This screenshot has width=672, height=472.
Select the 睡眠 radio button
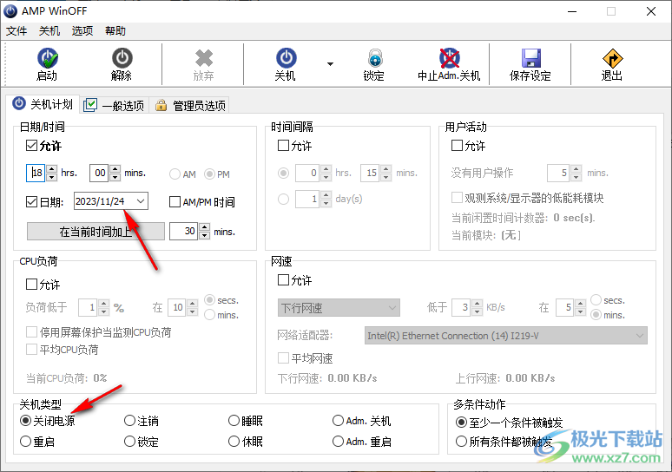234,421
